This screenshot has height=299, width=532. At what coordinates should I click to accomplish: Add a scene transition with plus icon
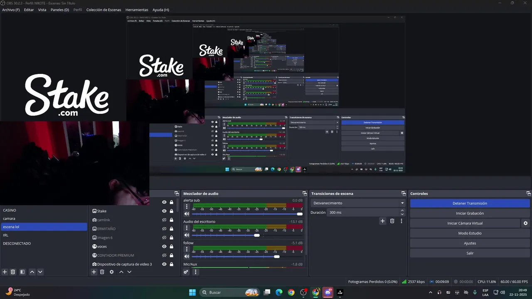pyautogui.click(x=383, y=221)
